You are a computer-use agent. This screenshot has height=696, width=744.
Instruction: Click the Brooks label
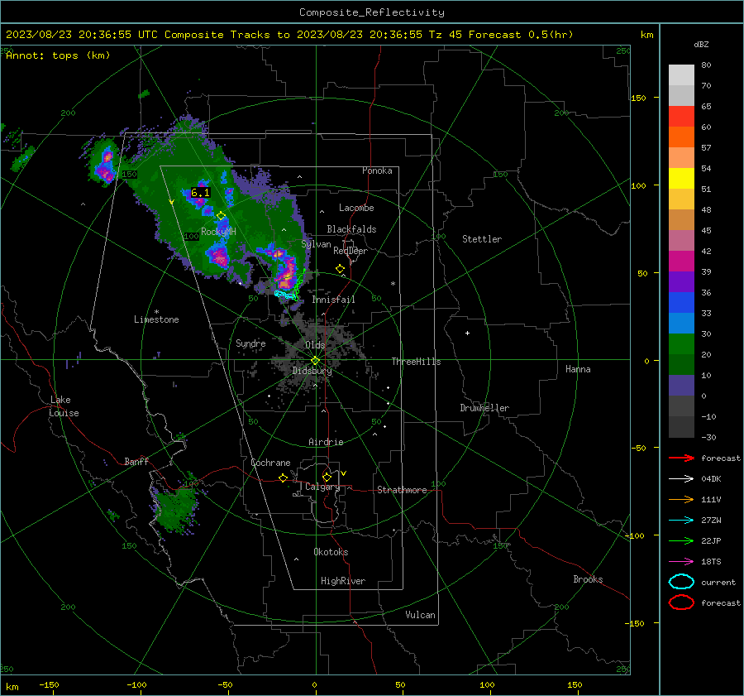[588, 579]
